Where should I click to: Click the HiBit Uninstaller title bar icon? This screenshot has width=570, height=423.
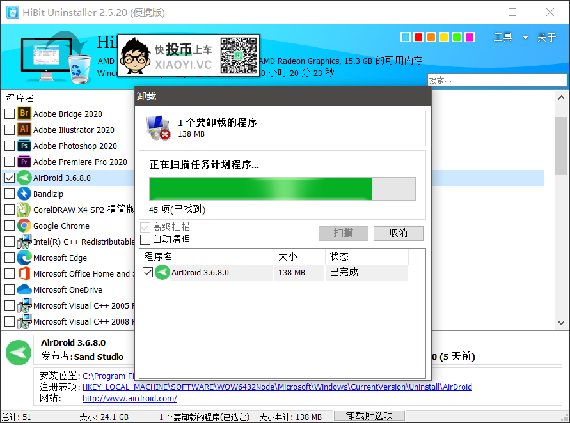coord(13,12)
